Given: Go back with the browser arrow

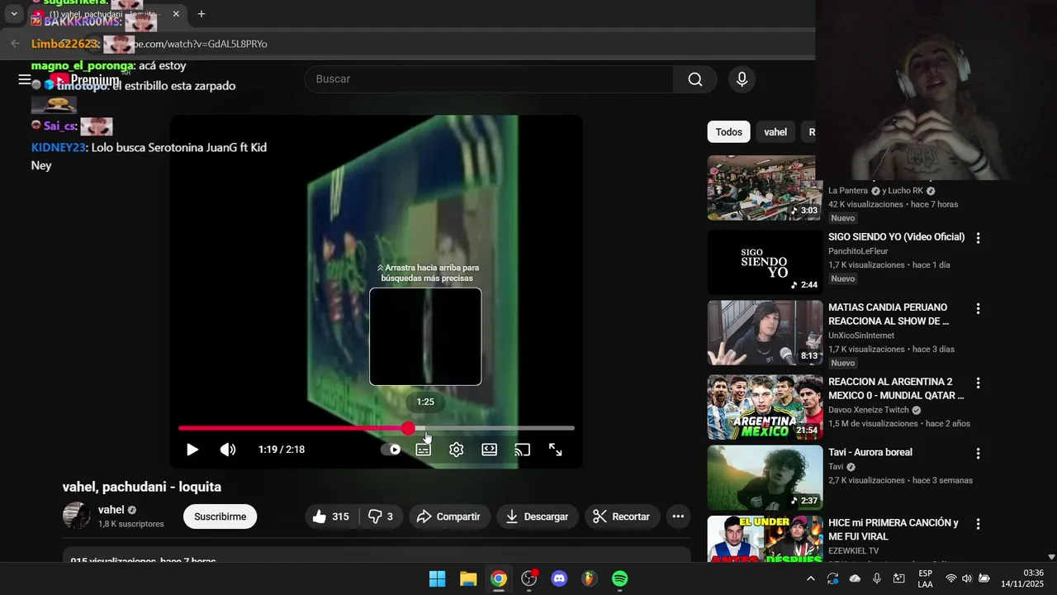Looking at the screenshot, I should click(x=15, y=44).
